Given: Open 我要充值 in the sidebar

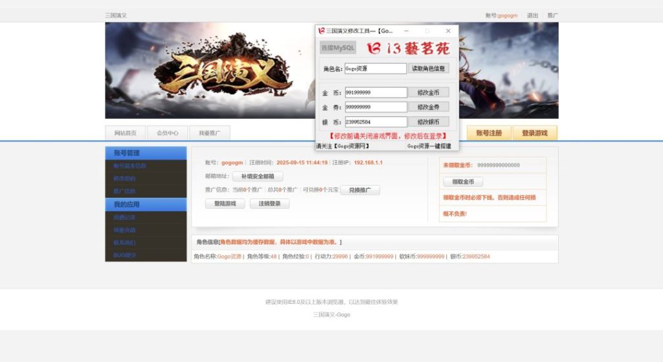Looking at the screenshot, I should pos(125,230).
